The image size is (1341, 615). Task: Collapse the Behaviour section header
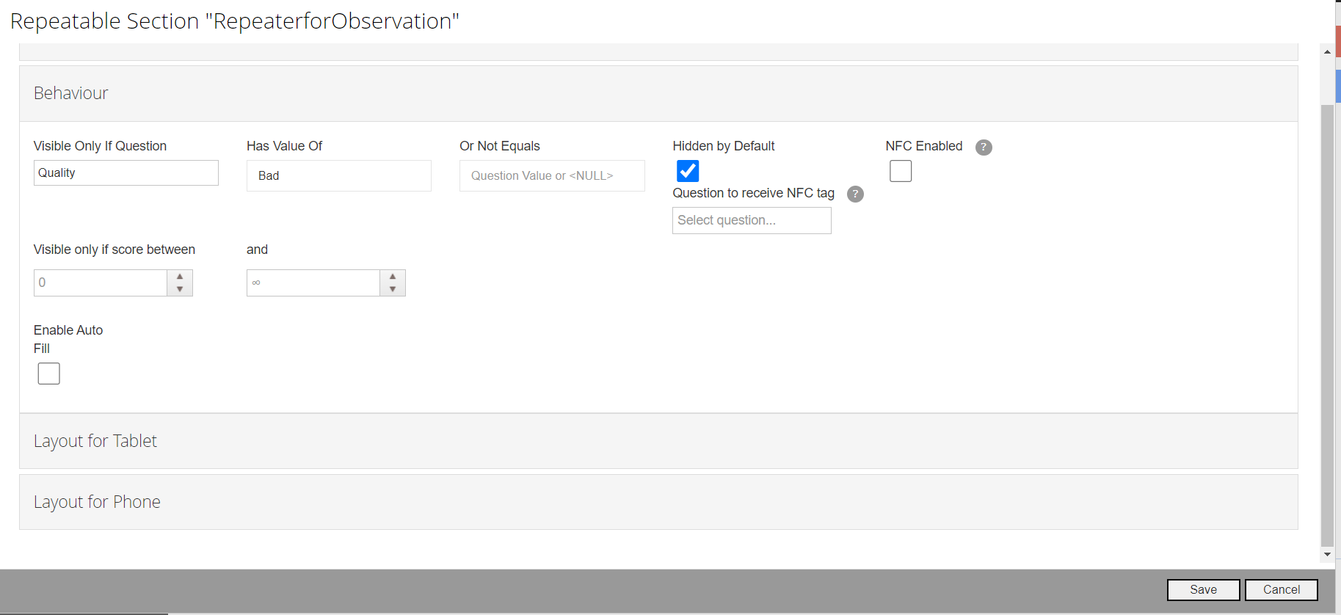pos(658,94)
